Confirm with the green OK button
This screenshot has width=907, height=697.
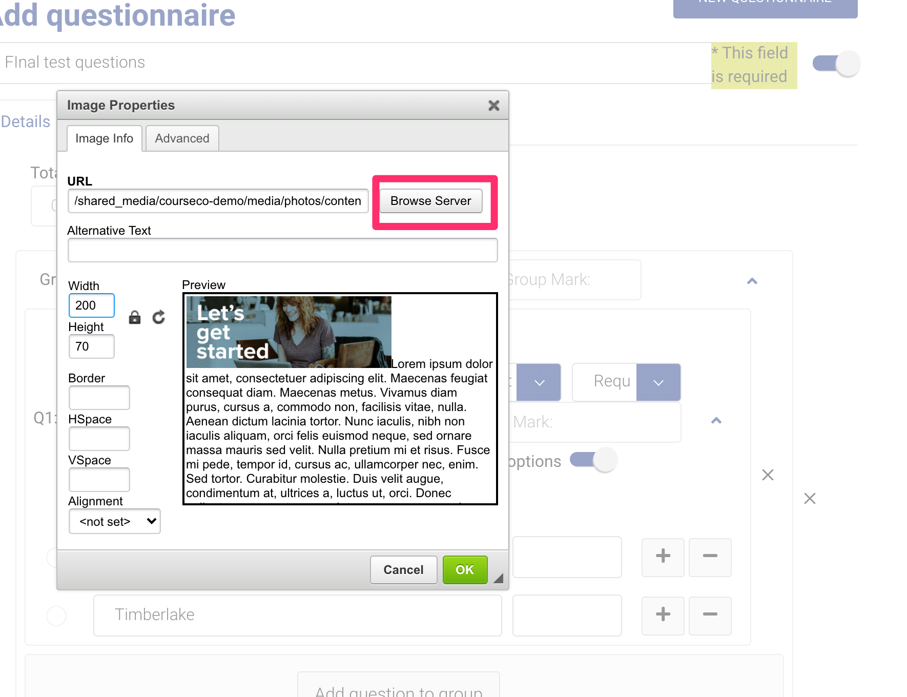click(x=464, y=570)
